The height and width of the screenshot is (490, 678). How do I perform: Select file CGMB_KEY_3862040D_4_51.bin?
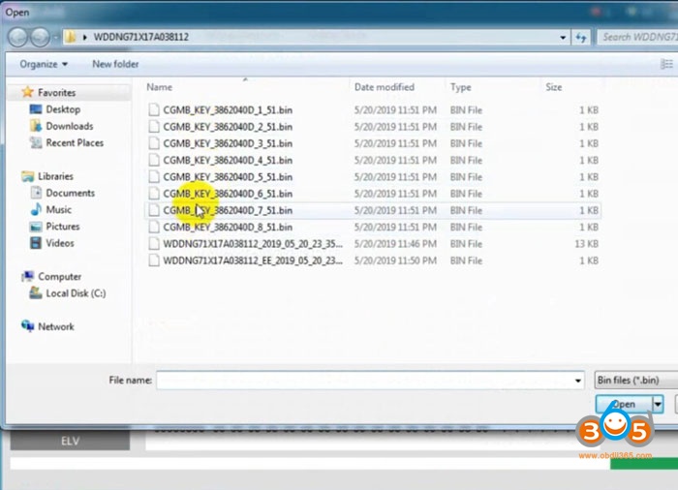(228, 161)
